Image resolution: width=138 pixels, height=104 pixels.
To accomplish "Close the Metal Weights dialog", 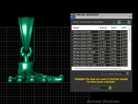I will [130, 16].
